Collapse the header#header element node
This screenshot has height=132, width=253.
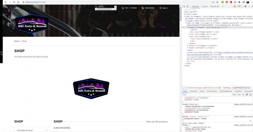tap(188, 27)
